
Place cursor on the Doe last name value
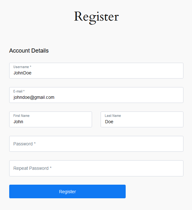click(109, 122)
